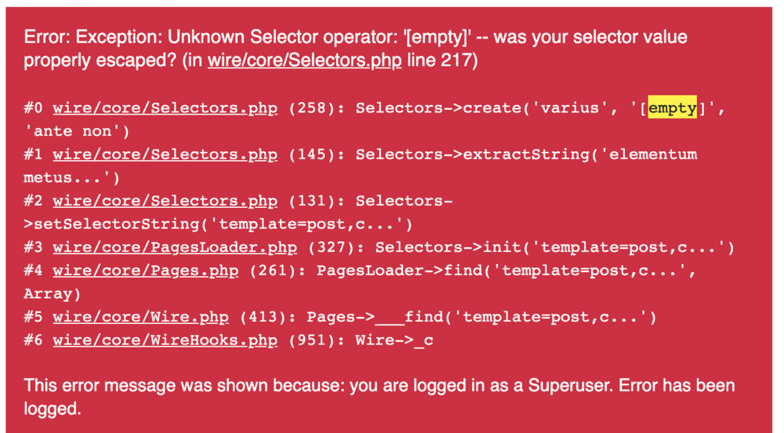Screen dimensions: 784x433
Task: Click the yellow highlighted word 'empty'
Action: pyautogui.click(x=672, y=107)
